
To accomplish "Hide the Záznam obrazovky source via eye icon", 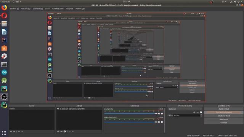I will [x=58, y=109].
